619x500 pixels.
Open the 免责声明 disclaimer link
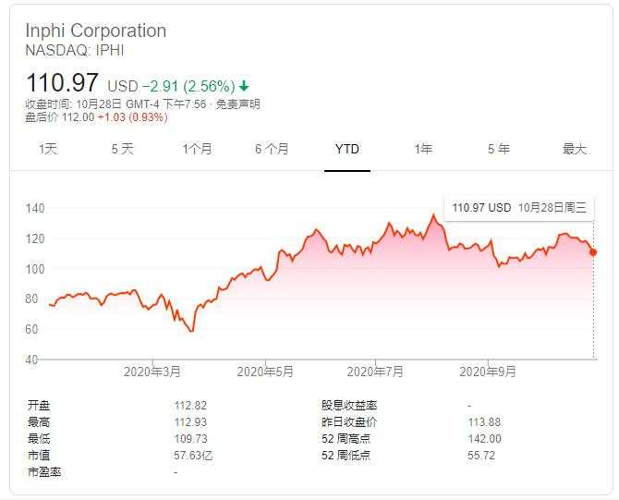pos(240,104)
